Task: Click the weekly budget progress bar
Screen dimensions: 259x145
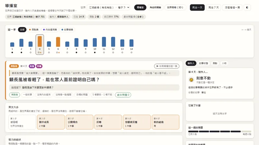Action: (220, 131)
